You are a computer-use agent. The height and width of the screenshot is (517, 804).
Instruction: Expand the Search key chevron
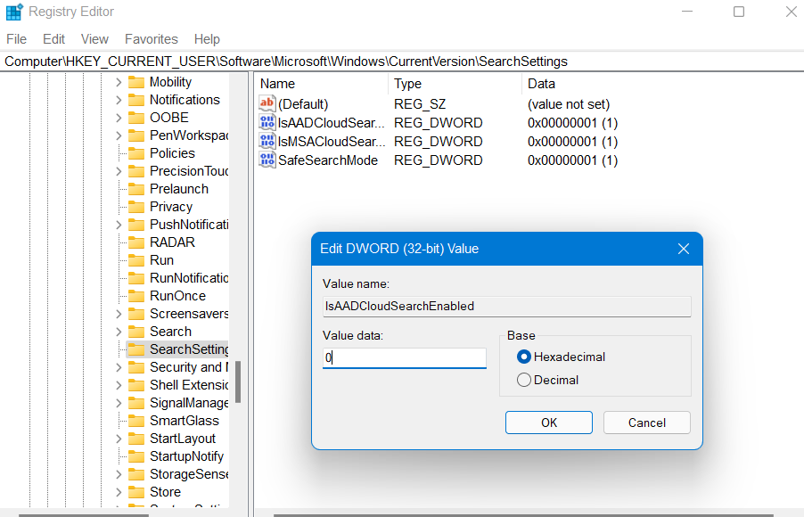tap(119, 332)
